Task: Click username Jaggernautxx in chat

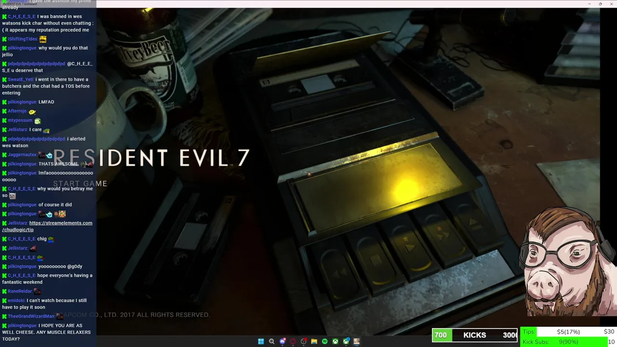Action: pos(22,155)
